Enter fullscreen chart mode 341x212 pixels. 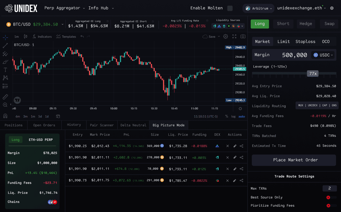(x=234, y=36)
